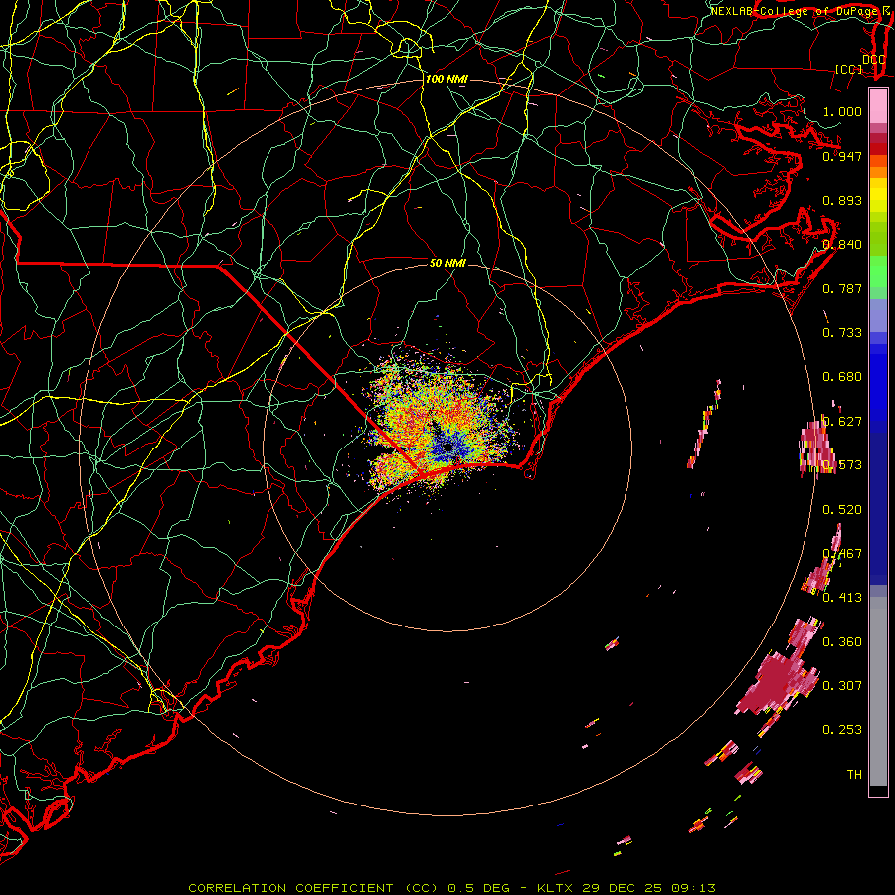The height and width of the screenshot is (895, 895).
Task: Click the bright green band of the color bar
Action: pos(878,270)
